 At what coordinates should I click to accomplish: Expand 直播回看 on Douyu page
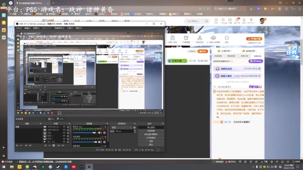tap(249, 51)
